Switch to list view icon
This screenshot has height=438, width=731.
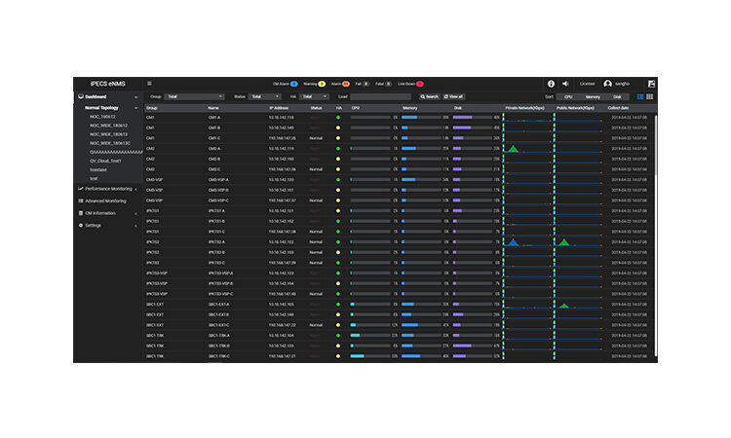pos(640,96)
